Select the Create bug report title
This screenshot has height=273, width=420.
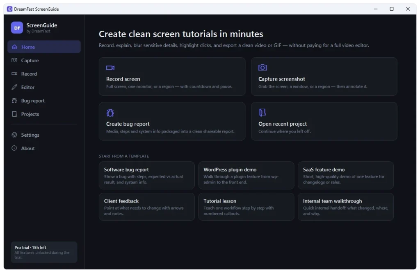click(x=128, y=124)
